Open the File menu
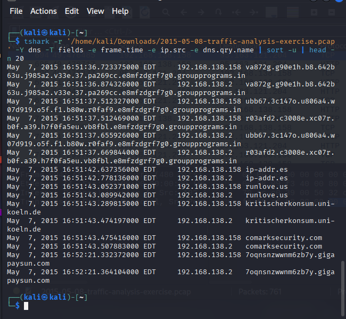 [x=16, y=11]
